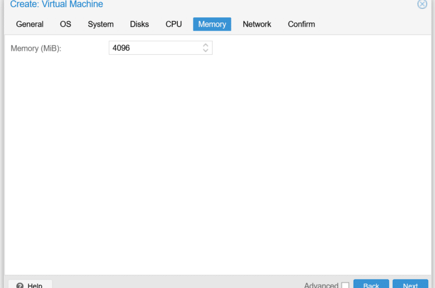The height and width of the screenshot is (288, 435).
Task: Open the OS tab
Action: (65, 24)
